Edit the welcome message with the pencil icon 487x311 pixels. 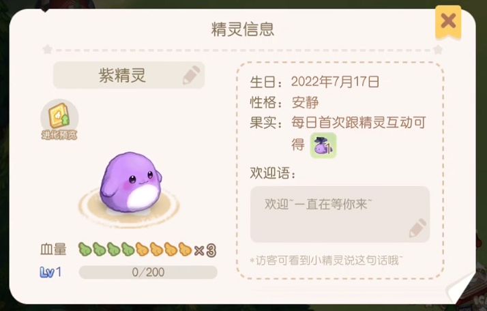[x=417, y=228]
